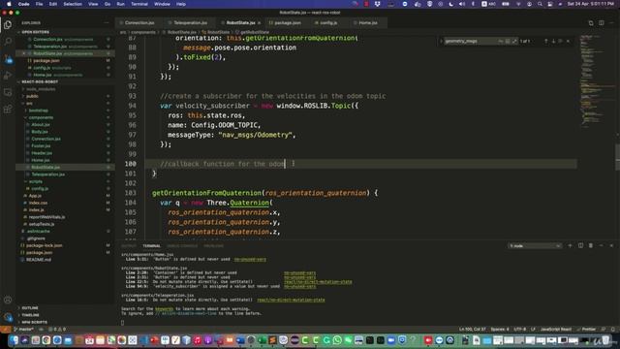The height and width of the screenshot is (349, 620).
Task: Open Footer.jsx in the file tree
Action: (x=41, y=146)
